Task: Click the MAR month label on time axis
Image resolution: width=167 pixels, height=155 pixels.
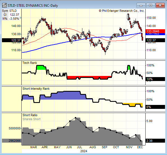Action: point(34,147)
